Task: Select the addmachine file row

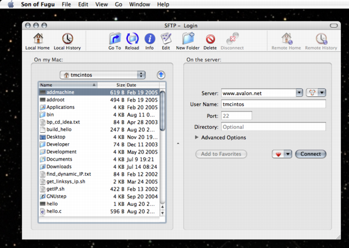Action: coord(99,92)
